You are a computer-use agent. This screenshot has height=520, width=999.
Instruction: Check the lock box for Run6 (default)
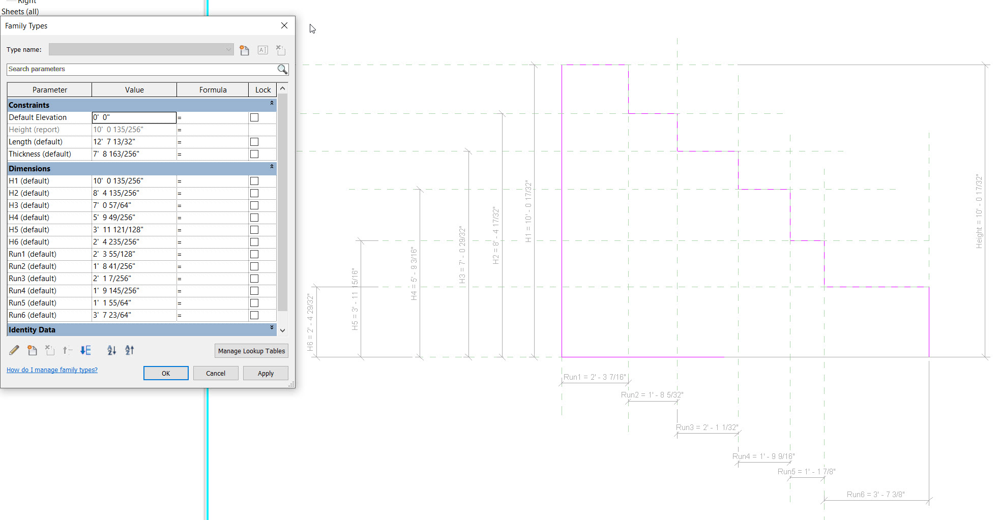tap(254, 315)
